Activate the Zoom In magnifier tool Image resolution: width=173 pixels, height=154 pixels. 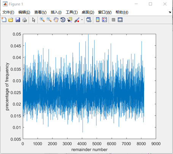42,20
